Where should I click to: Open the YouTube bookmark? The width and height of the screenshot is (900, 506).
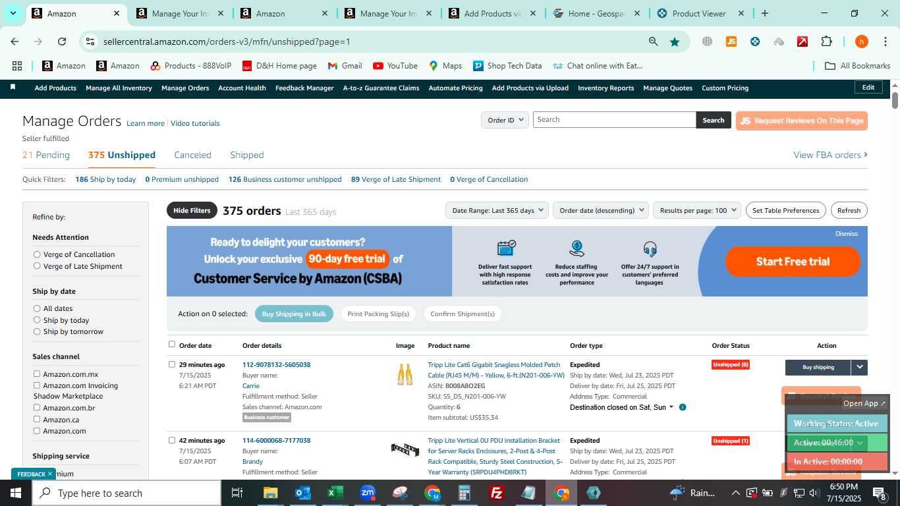(x=395, y=66)
